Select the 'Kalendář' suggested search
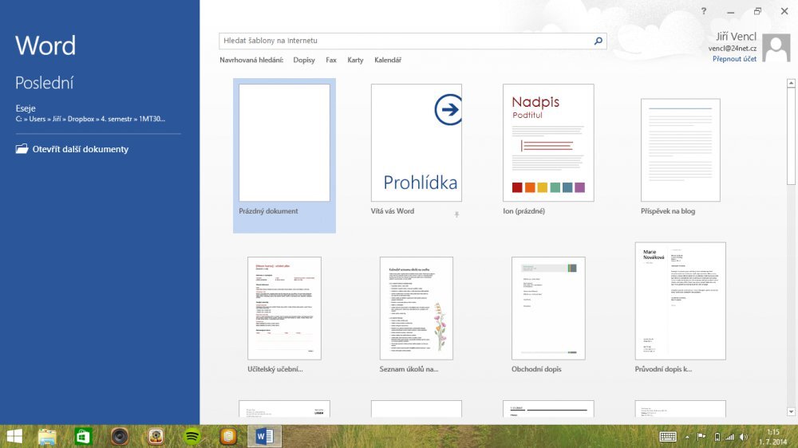The image size is (798, 448). [x=388, y=61]
